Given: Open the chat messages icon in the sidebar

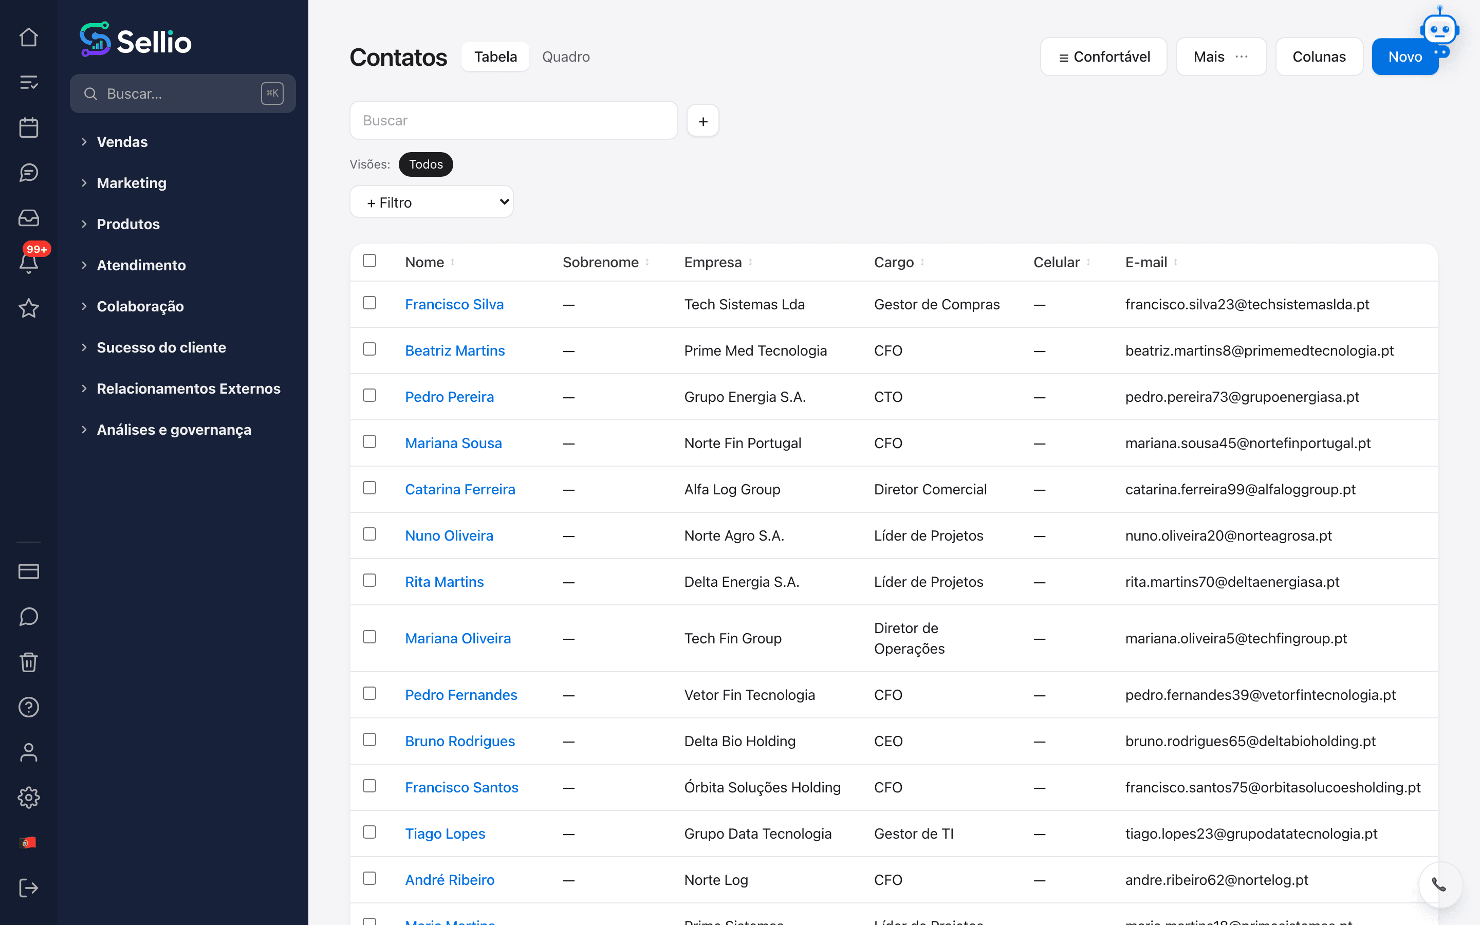Looking at the screenshot, I should tap(29, 173).
